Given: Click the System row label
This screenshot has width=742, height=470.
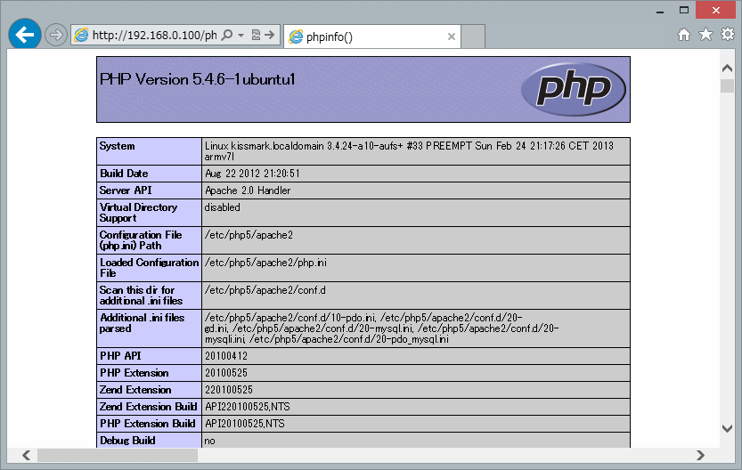Looking at the screenshot, I should tap(117, 146).
